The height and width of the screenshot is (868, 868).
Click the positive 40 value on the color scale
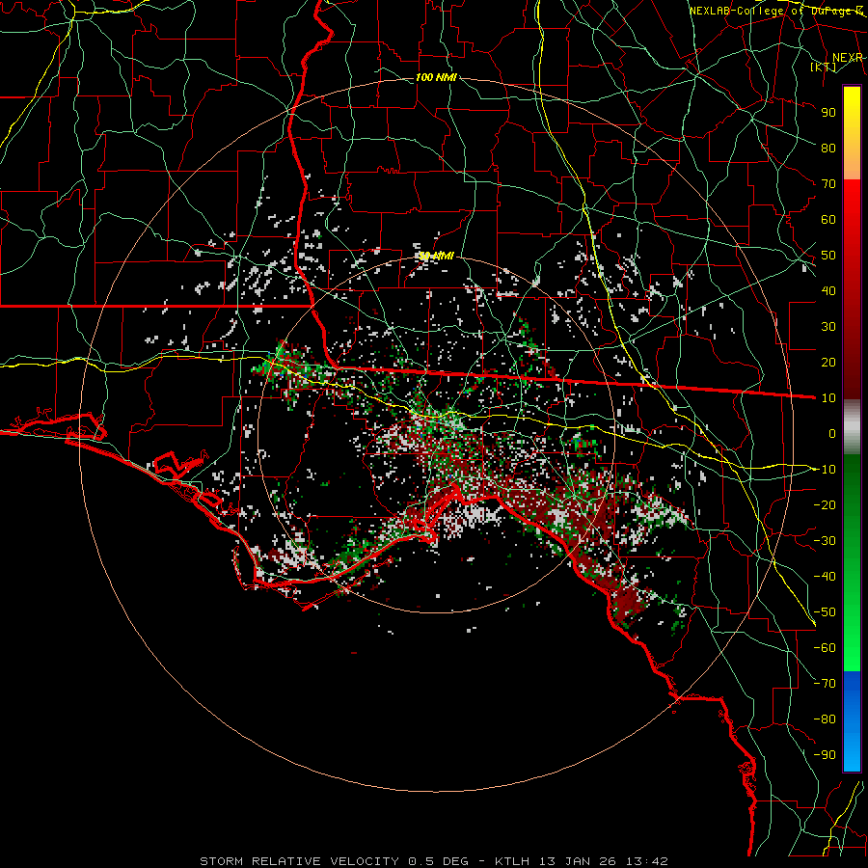click(x=828, y=290)
